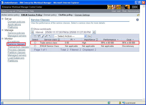This screenshot has width=146, height=105.
Task: Sort by the Goal column arrow
Action: tap(133, 39)
